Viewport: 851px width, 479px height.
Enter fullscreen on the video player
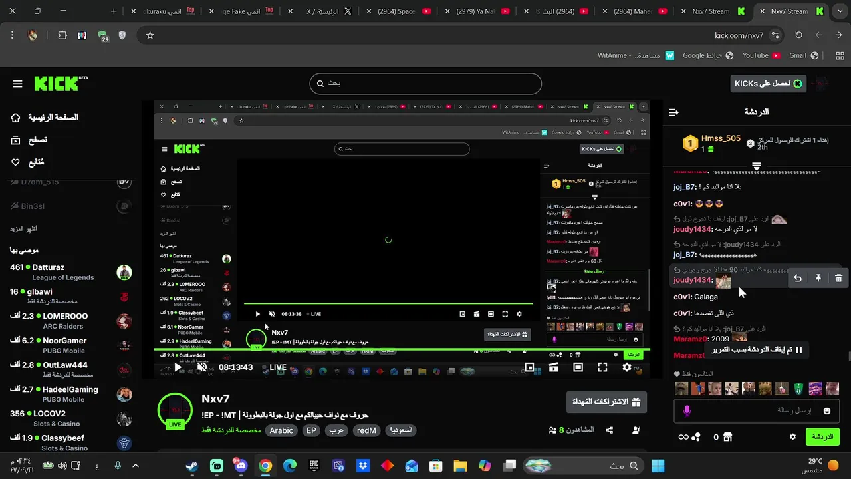coord(602,367)
